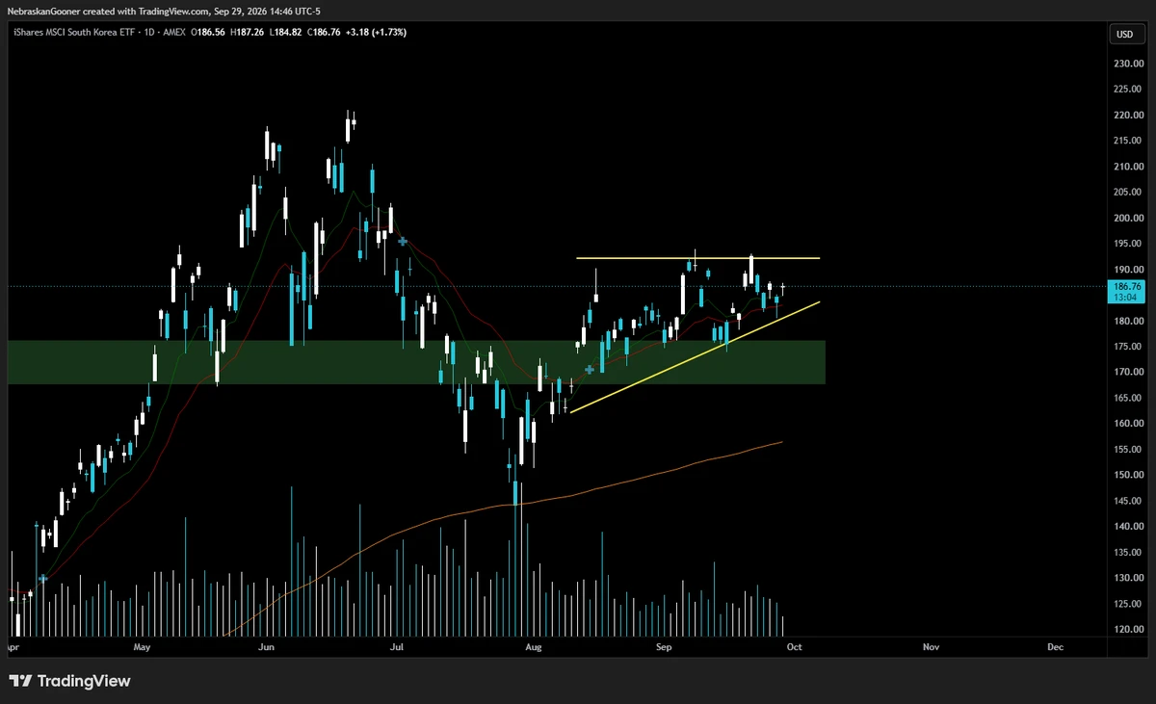This screenshot has width=1156, height=704.
Task: Click the Nov label on time axis
Action: pos(932,648)
